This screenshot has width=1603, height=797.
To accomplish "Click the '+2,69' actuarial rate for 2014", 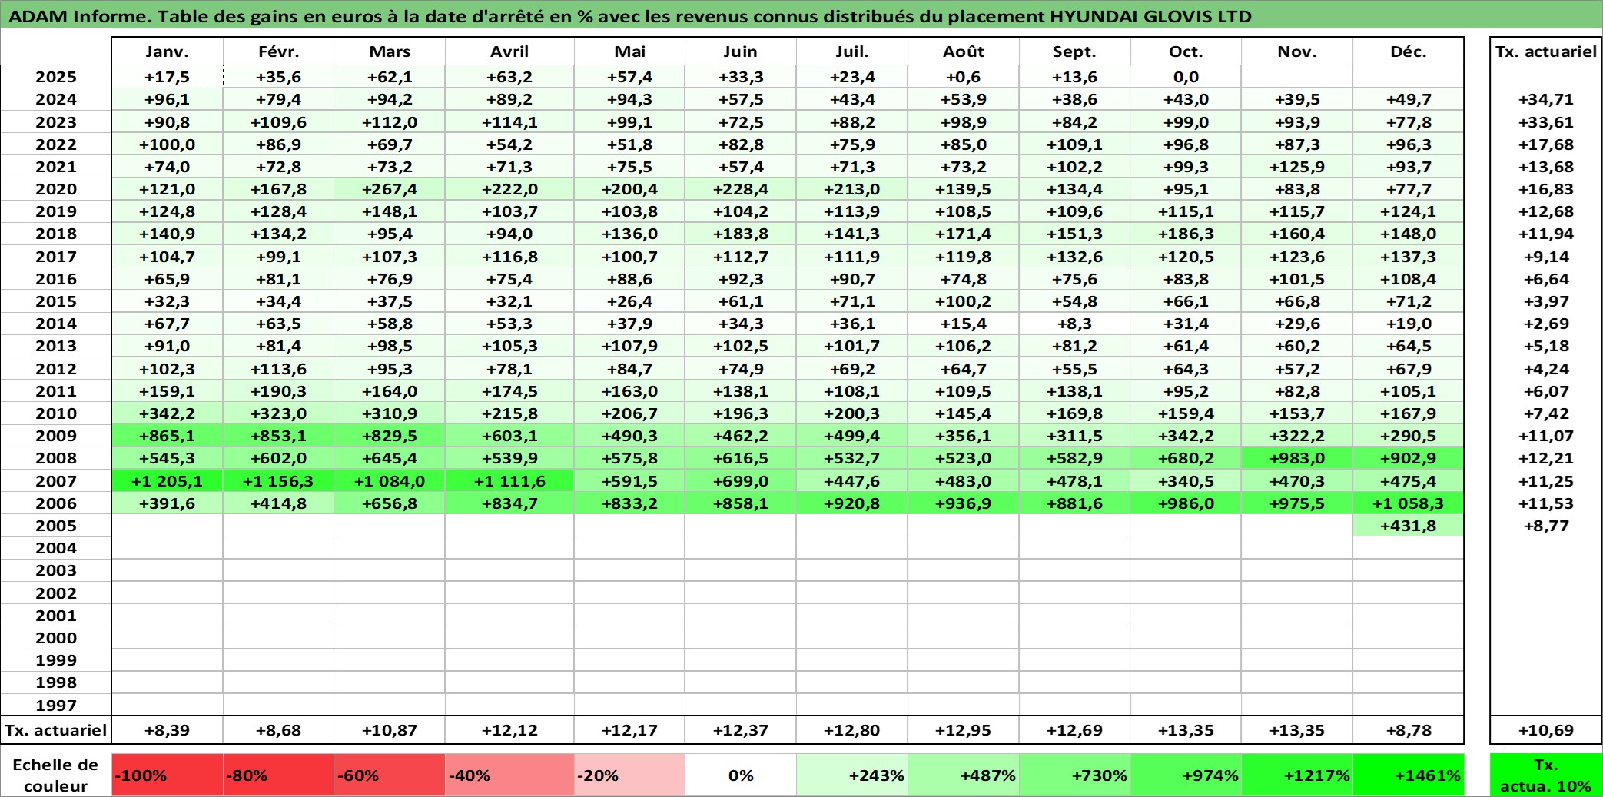I will point(1546,324).
